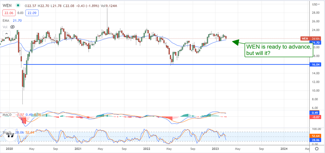
Task: Collapse the indicator legend with chevron
Action: click(6, 33)
